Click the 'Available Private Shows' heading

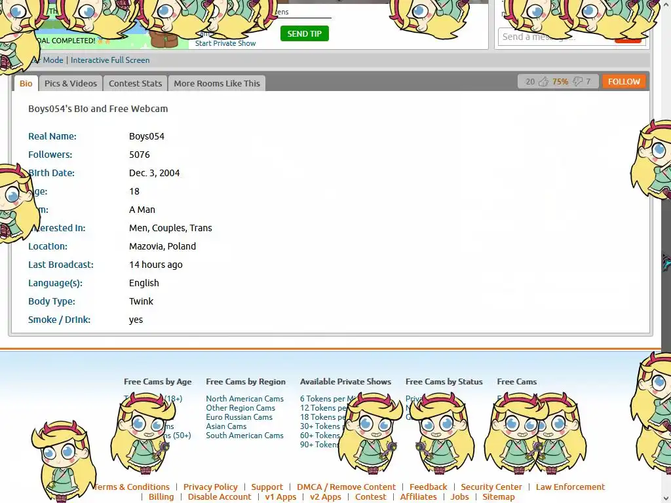346,382
